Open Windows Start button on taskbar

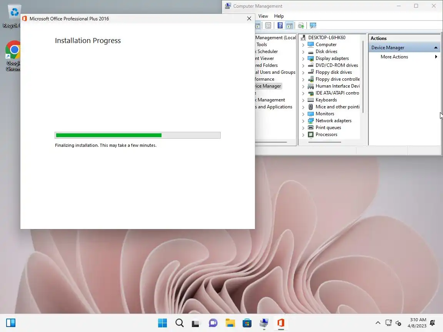click(162, 323)
